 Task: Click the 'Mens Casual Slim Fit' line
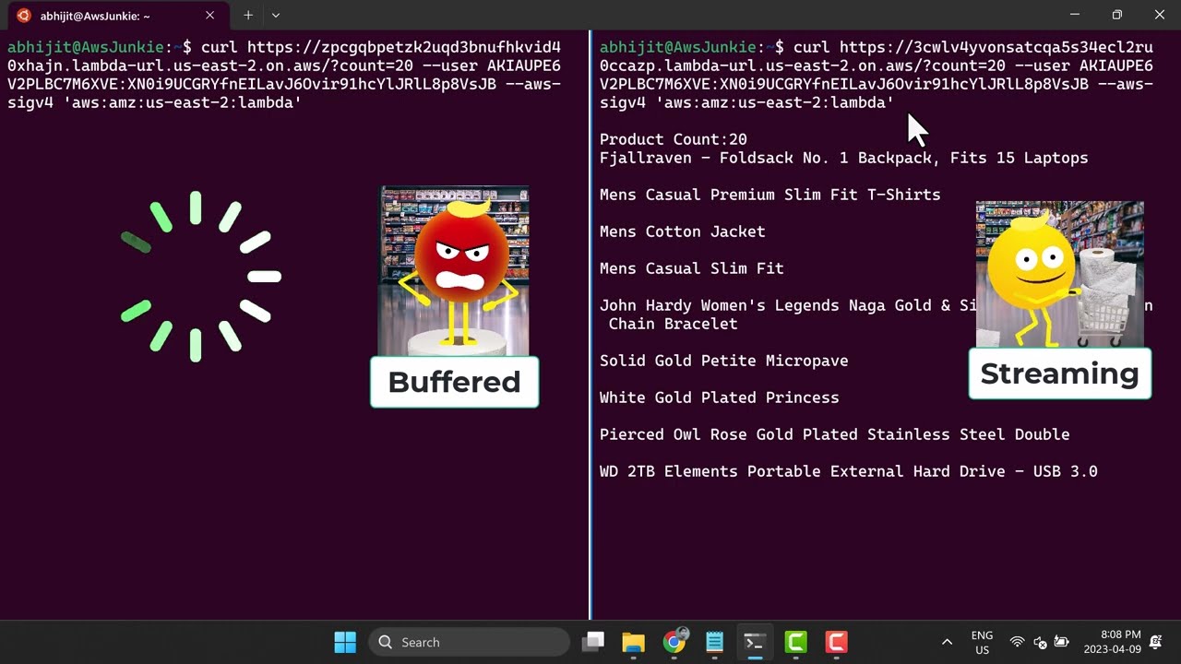692,268
